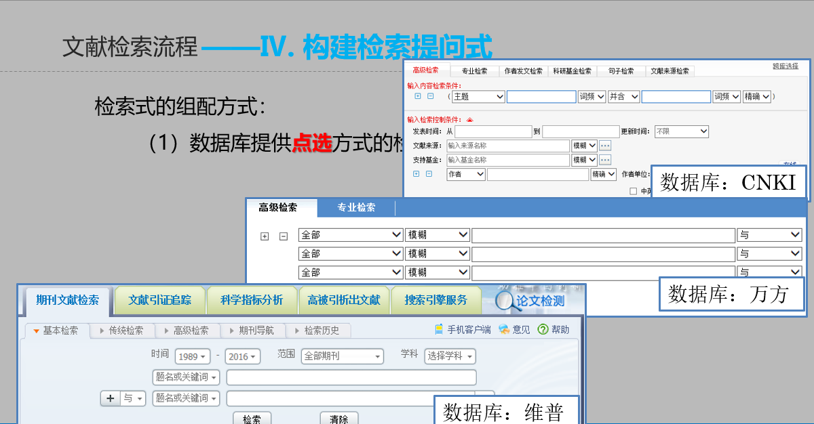Screen dimensions: 814x424
Task: Click the 跨库选择 link in CNKI
Action: click(x=786, y=66)
